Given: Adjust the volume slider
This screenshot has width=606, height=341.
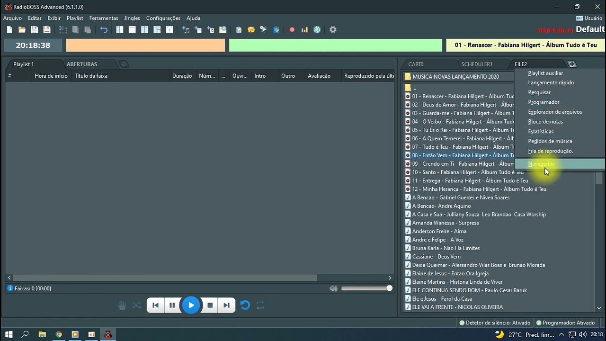Looking at the screenshot, I should click(367, 288).
